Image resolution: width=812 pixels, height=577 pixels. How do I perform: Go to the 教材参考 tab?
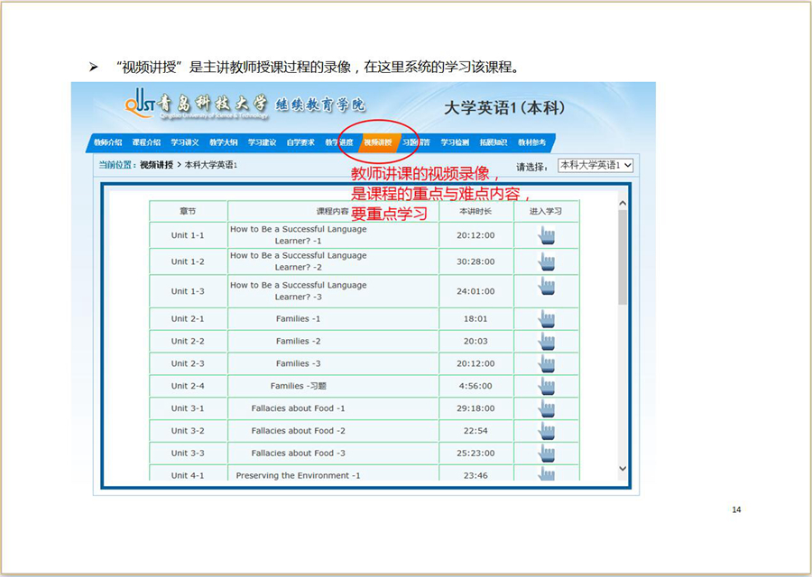531,142
